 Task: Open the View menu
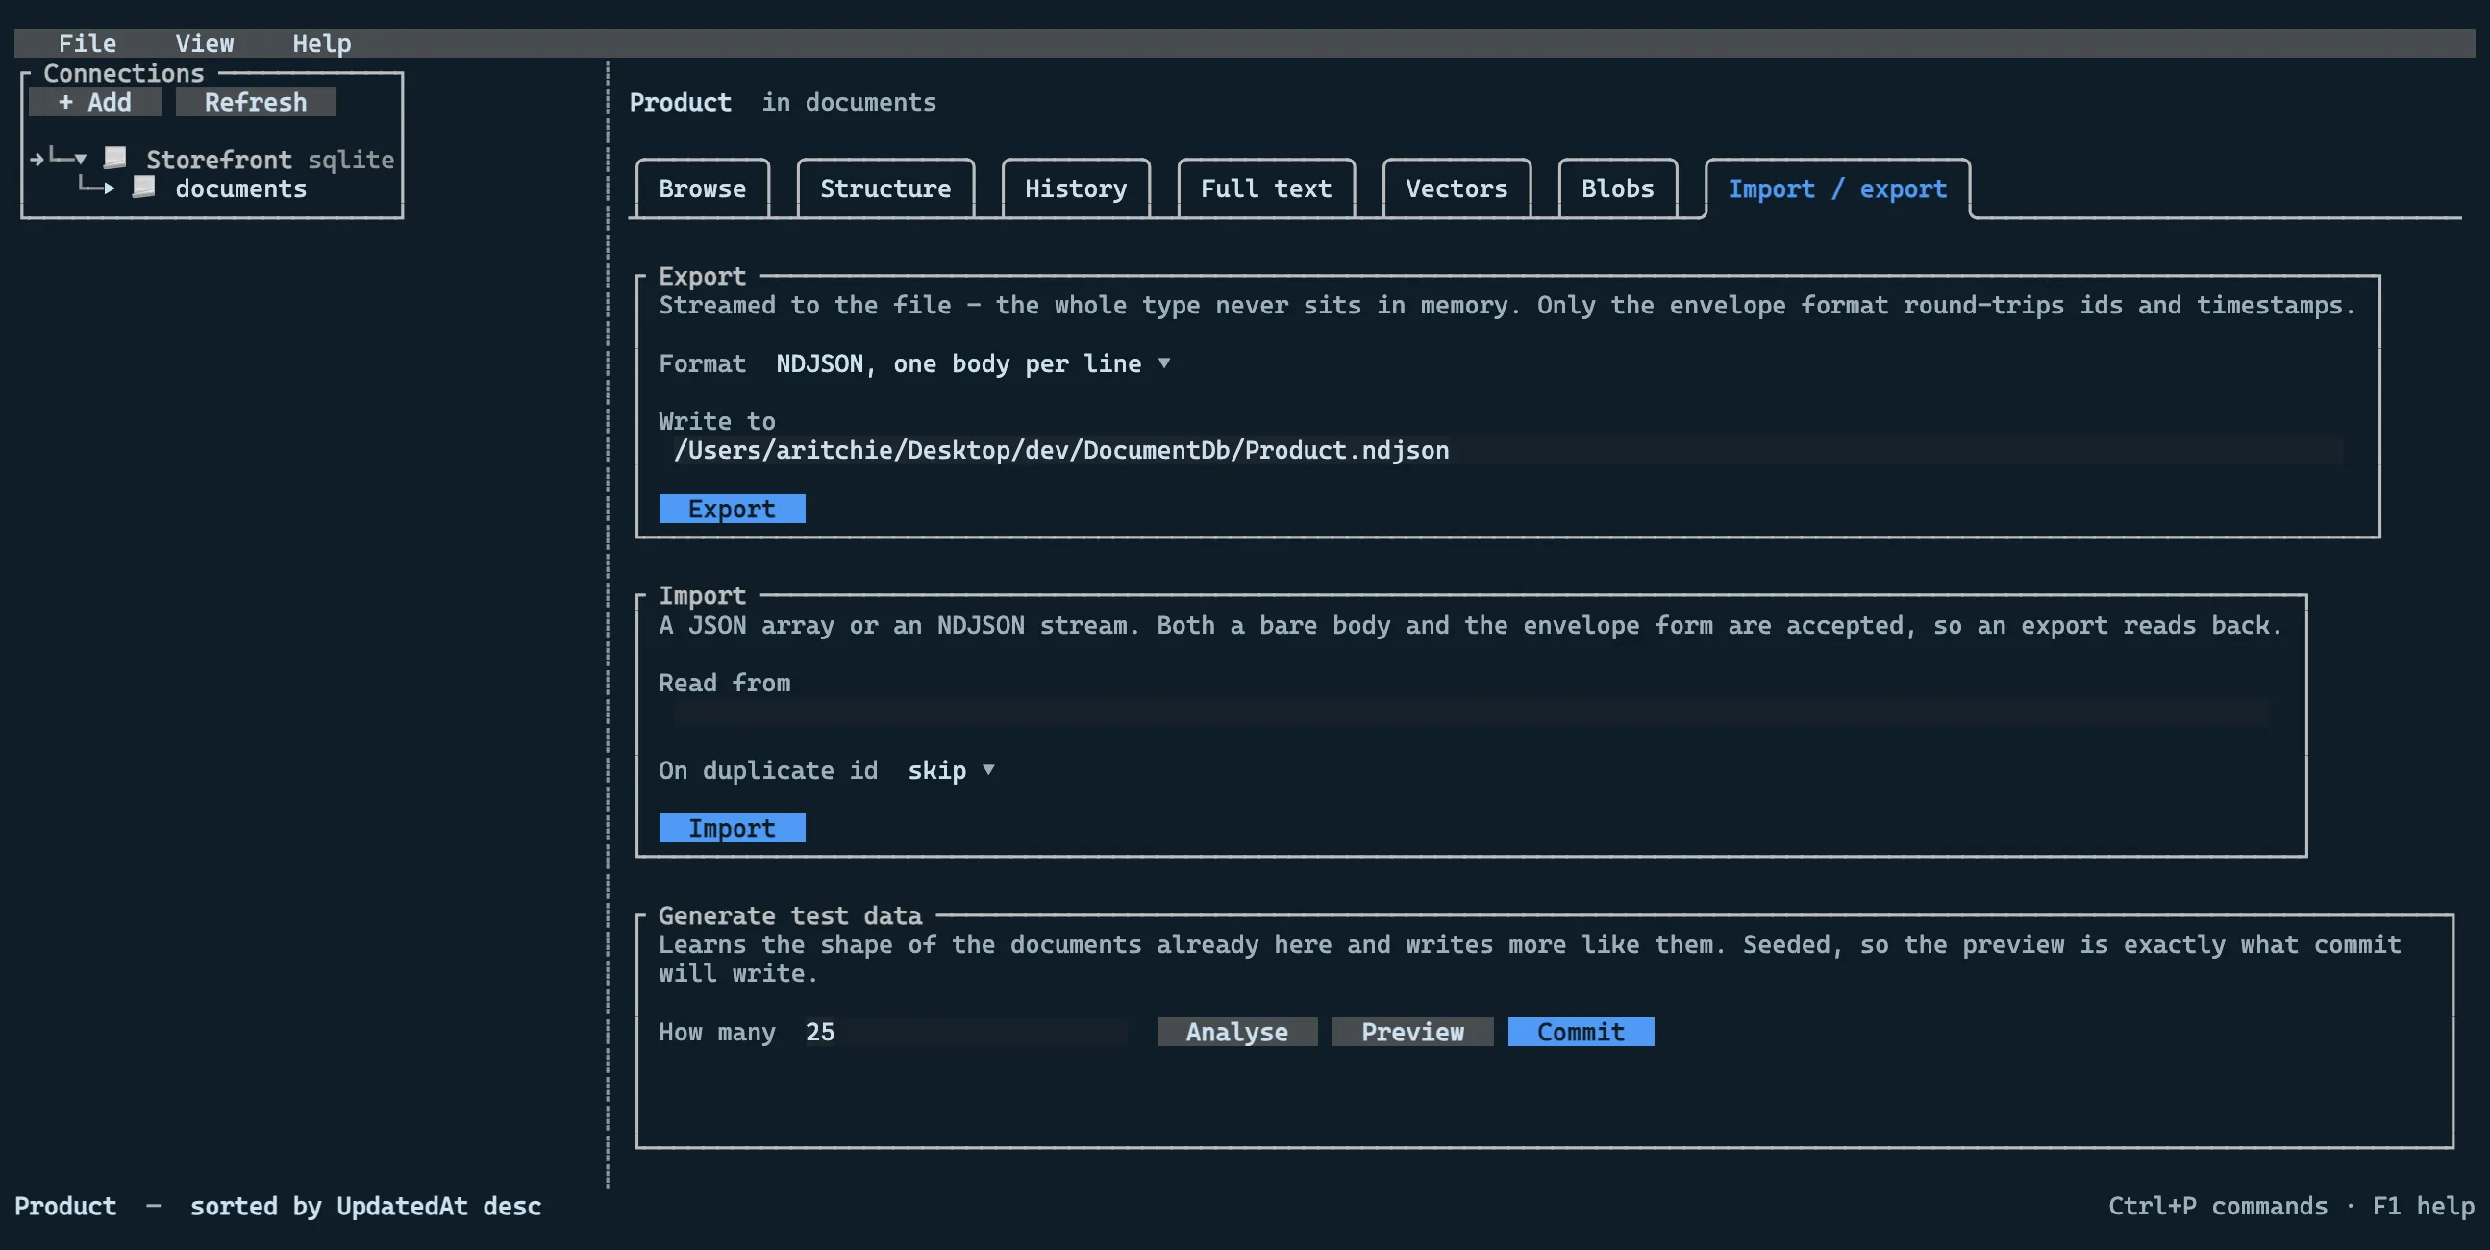204,43
